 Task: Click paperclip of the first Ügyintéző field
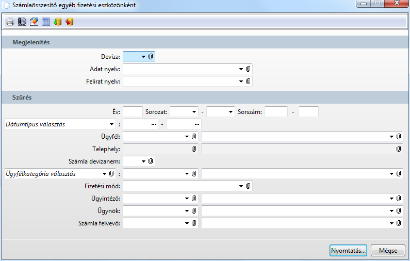[194, 199]
